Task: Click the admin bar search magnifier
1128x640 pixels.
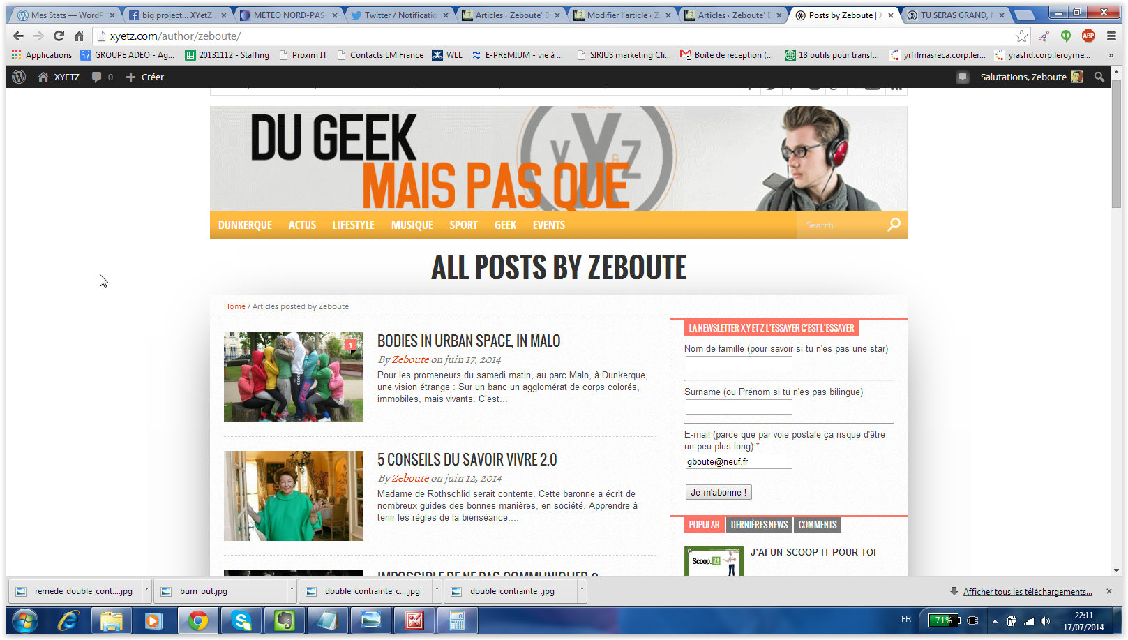Action: click(1099, 77)
